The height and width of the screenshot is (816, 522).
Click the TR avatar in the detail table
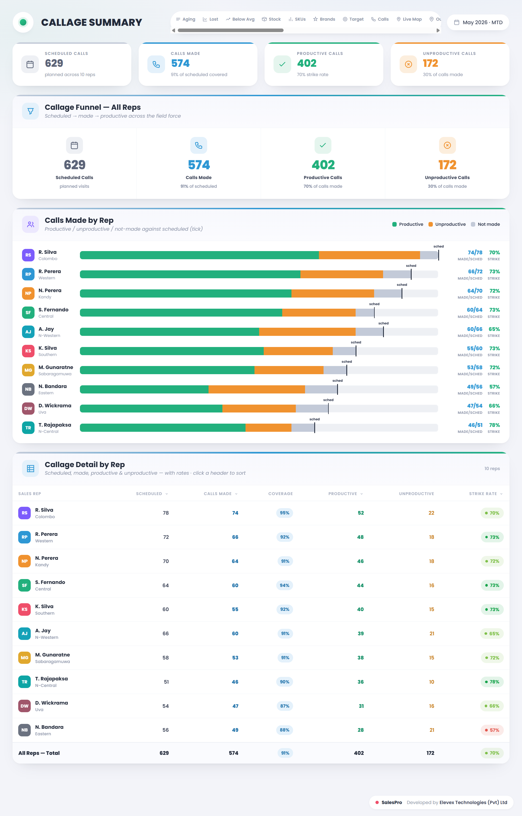(24, 682)
